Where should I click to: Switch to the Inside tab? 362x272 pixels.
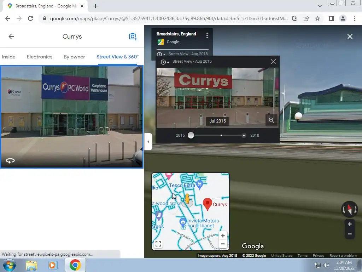[8, 57]
